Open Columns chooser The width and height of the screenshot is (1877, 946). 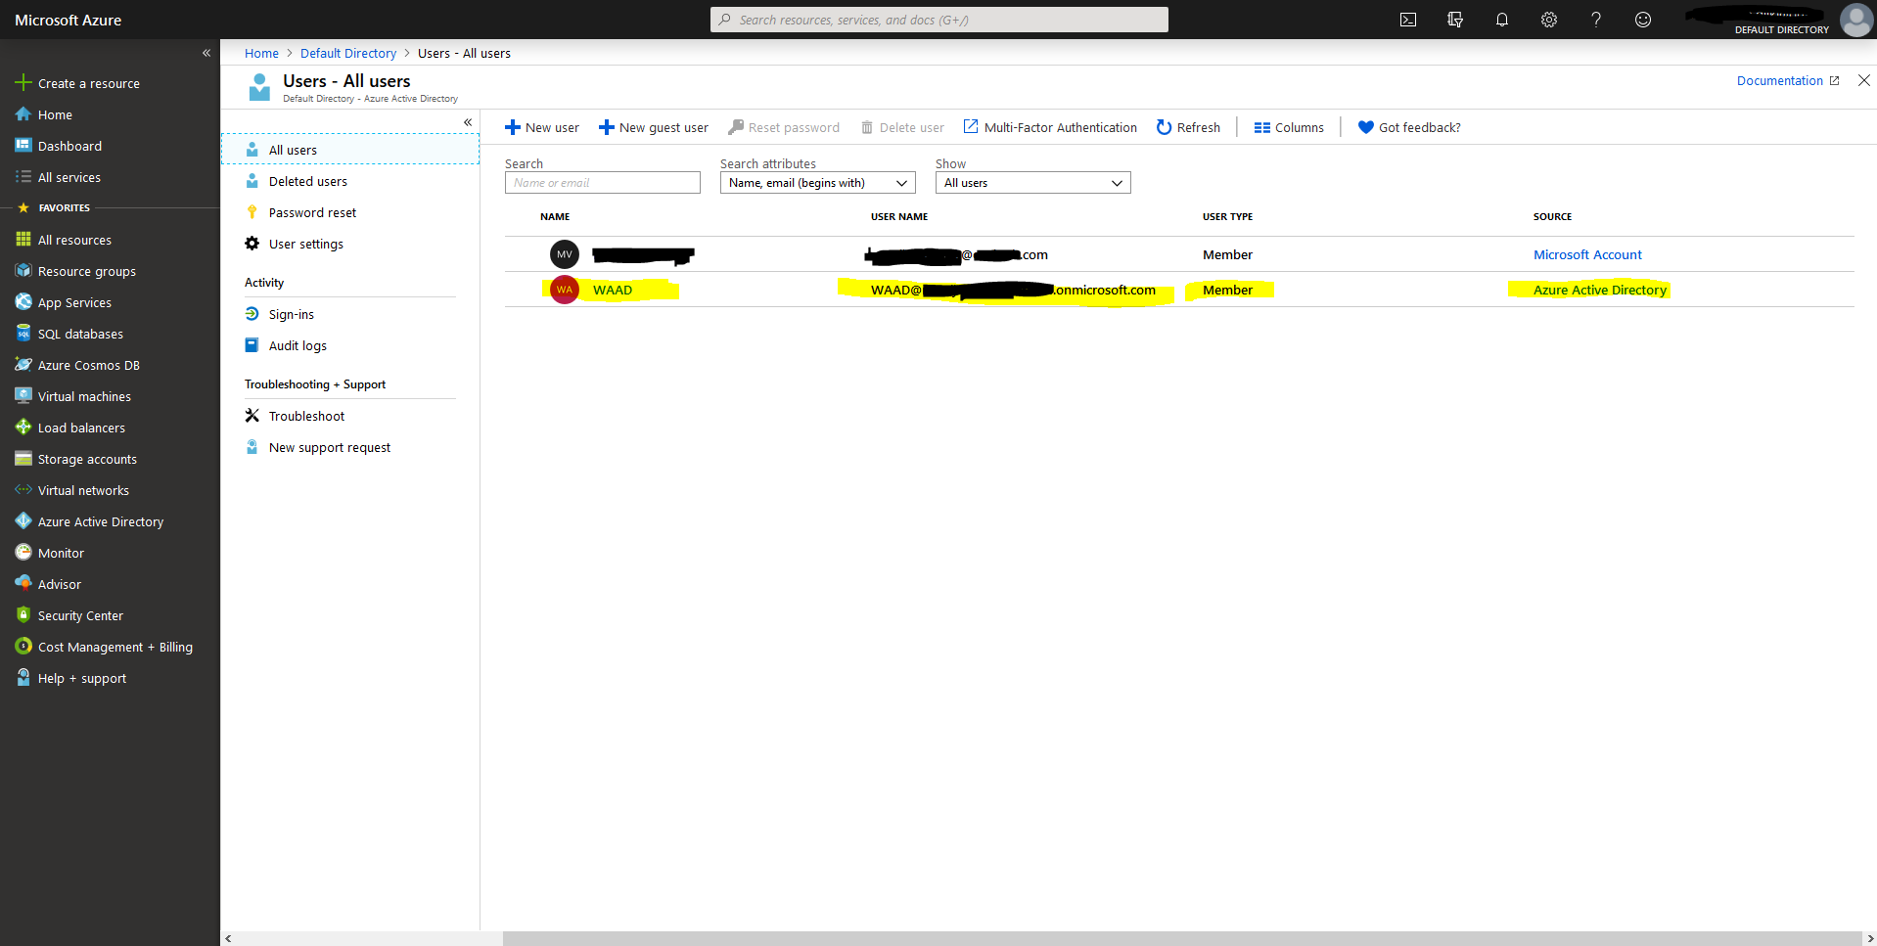1289,127
